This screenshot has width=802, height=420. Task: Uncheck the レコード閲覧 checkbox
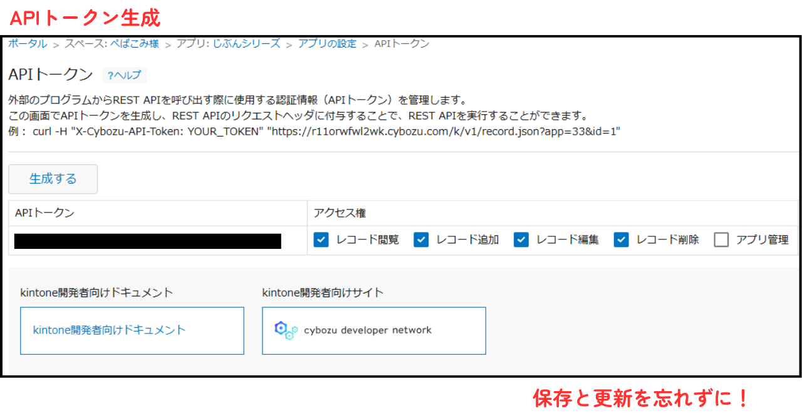coord(321,239)
